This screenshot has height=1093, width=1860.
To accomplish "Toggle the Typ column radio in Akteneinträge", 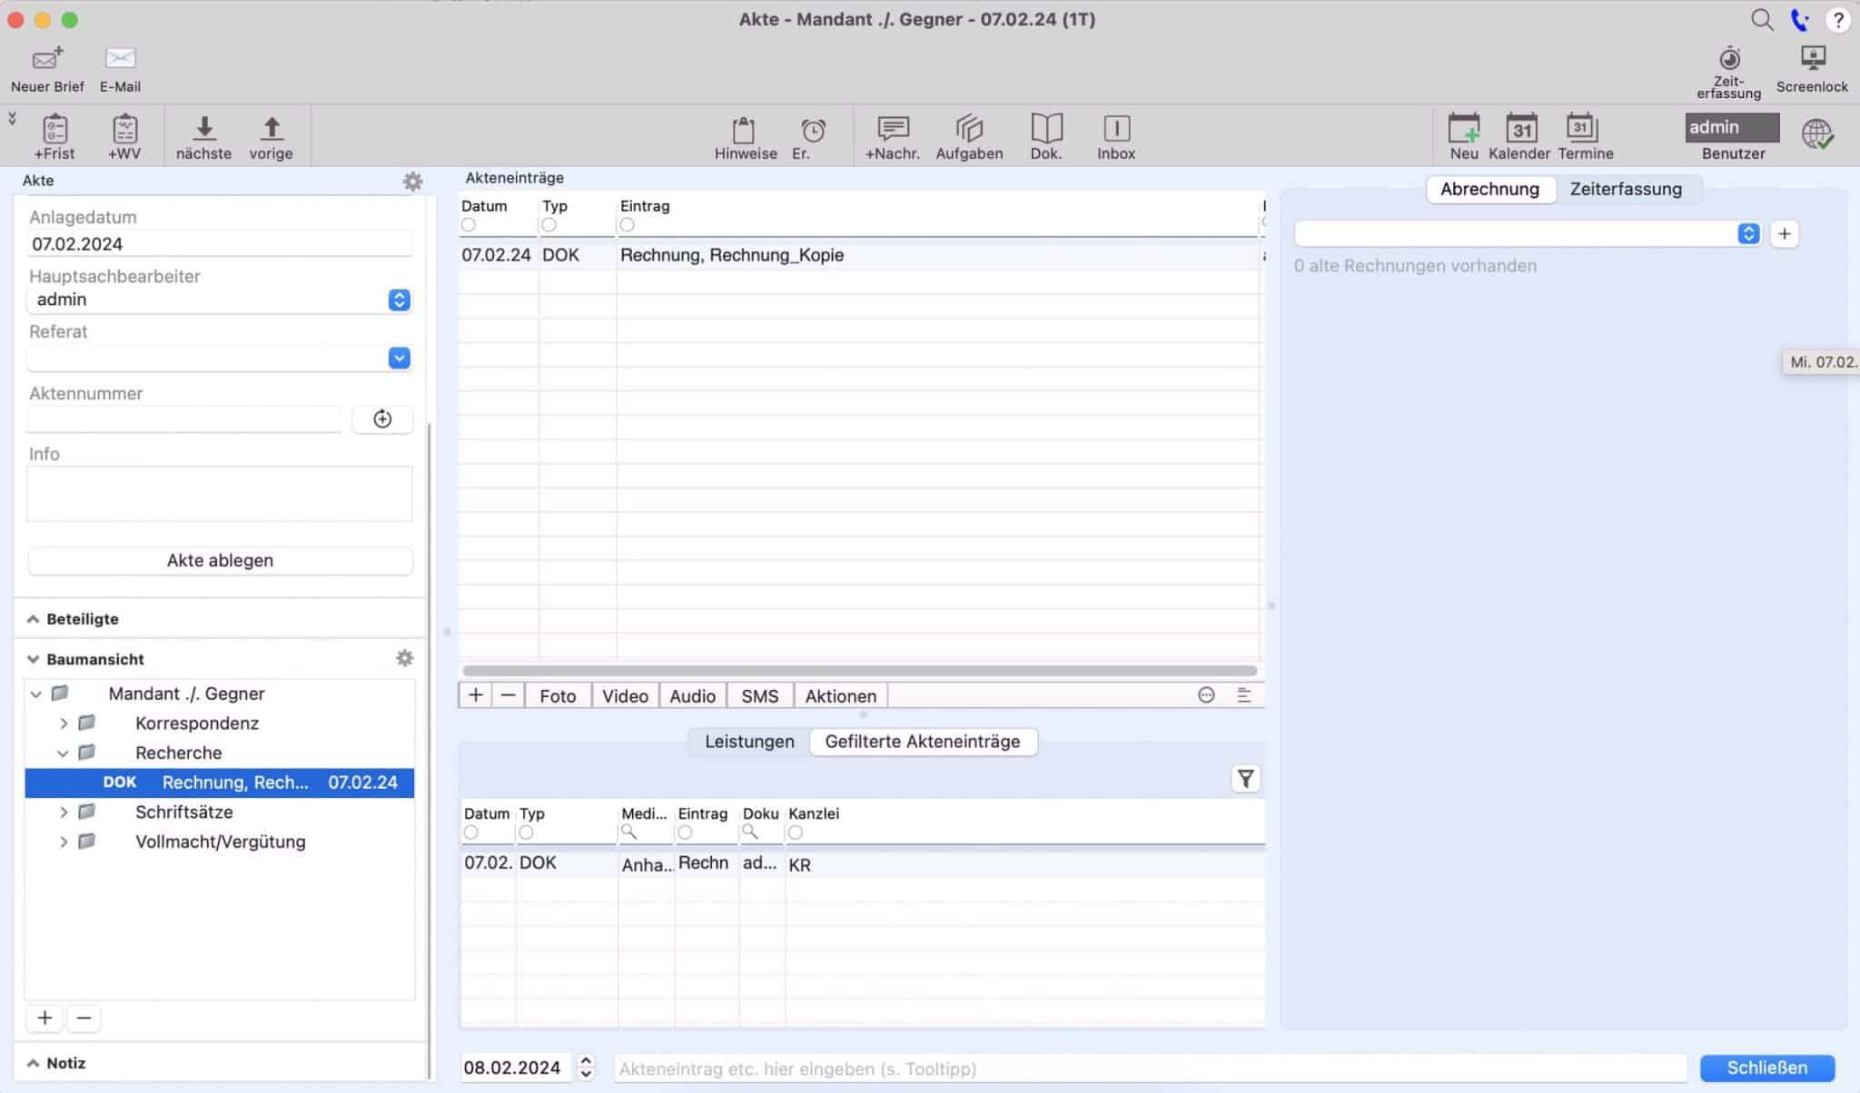I will tap(549, 224).
